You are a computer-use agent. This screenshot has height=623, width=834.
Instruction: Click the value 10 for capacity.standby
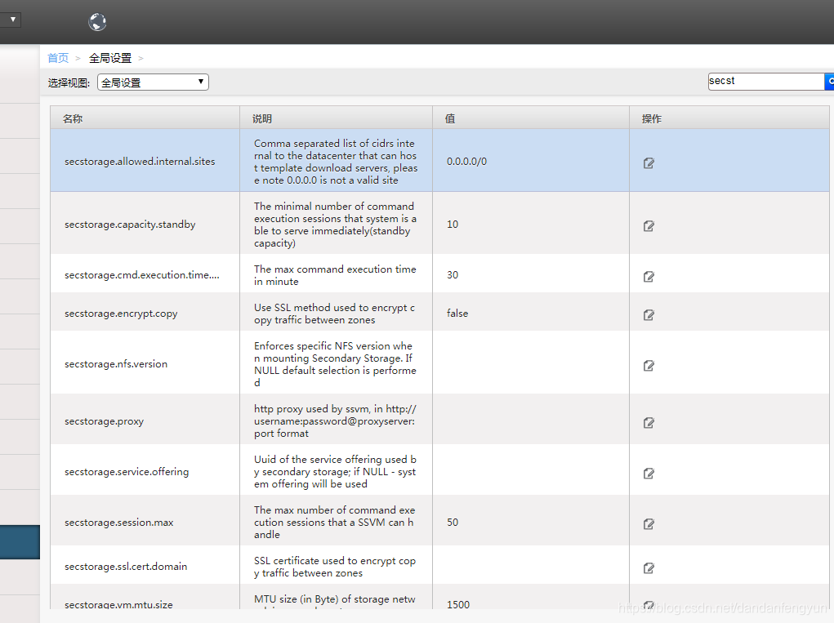(x=452, y=225)
